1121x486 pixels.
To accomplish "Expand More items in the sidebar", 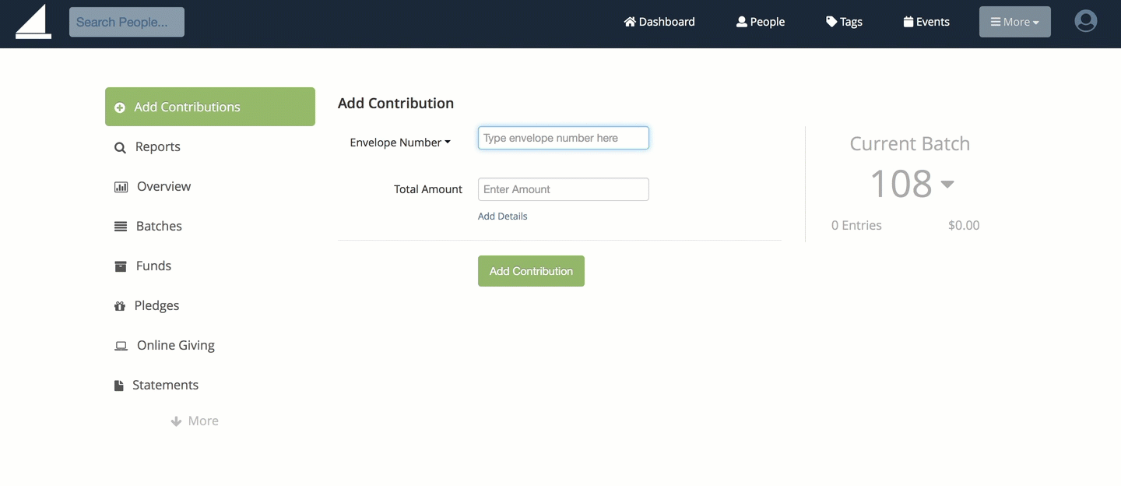I will tap(195, 421).
